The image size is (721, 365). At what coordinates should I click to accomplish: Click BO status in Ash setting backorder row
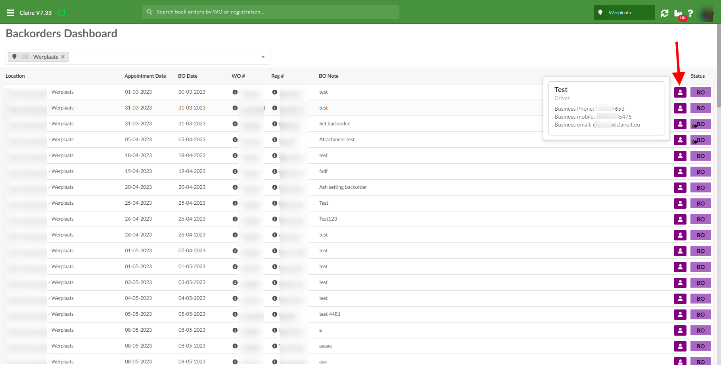tap(701, 188)
